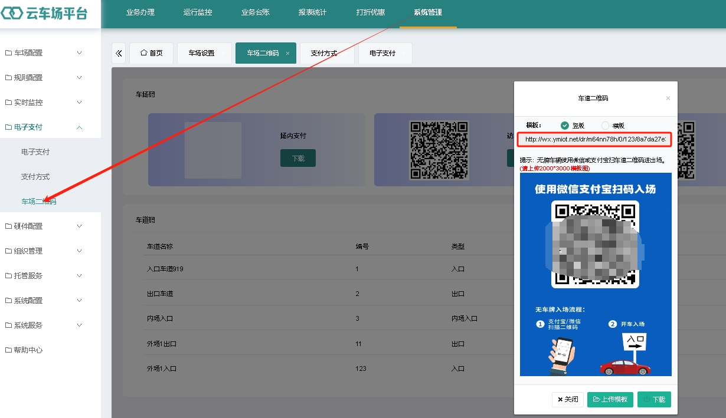Click lane number 123 cell
This screenshot has width=726, height=418.
(x=361, y=368)
